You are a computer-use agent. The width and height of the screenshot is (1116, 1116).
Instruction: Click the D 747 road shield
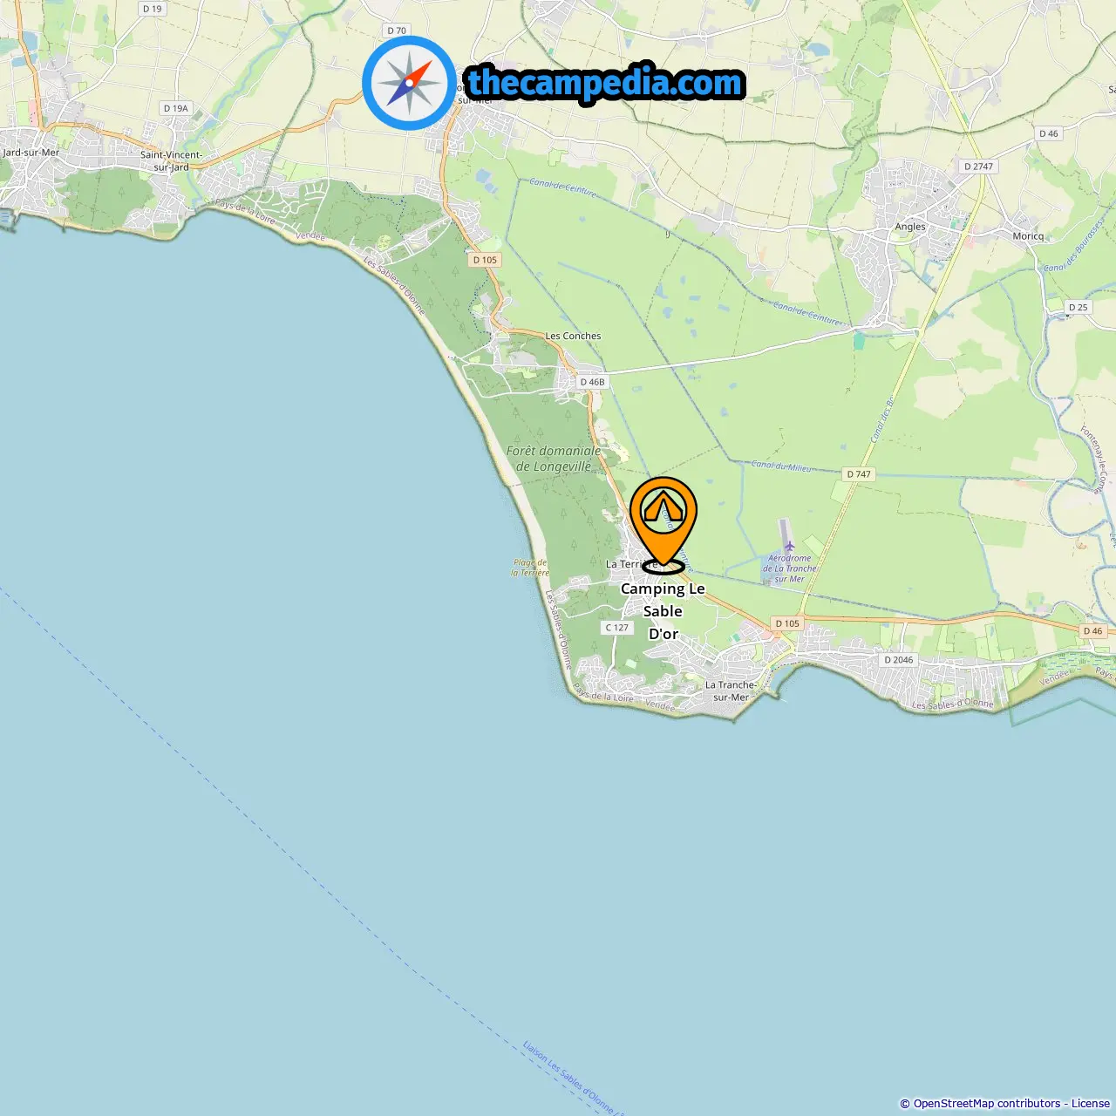859,474
